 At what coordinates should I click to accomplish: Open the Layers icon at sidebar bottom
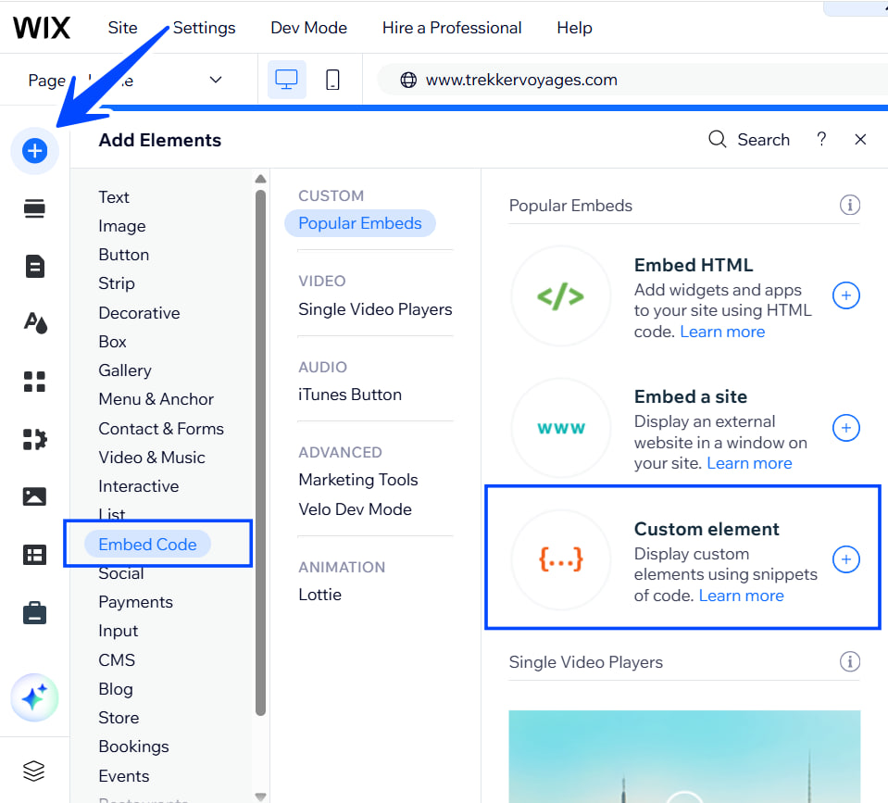click(34, 770)
